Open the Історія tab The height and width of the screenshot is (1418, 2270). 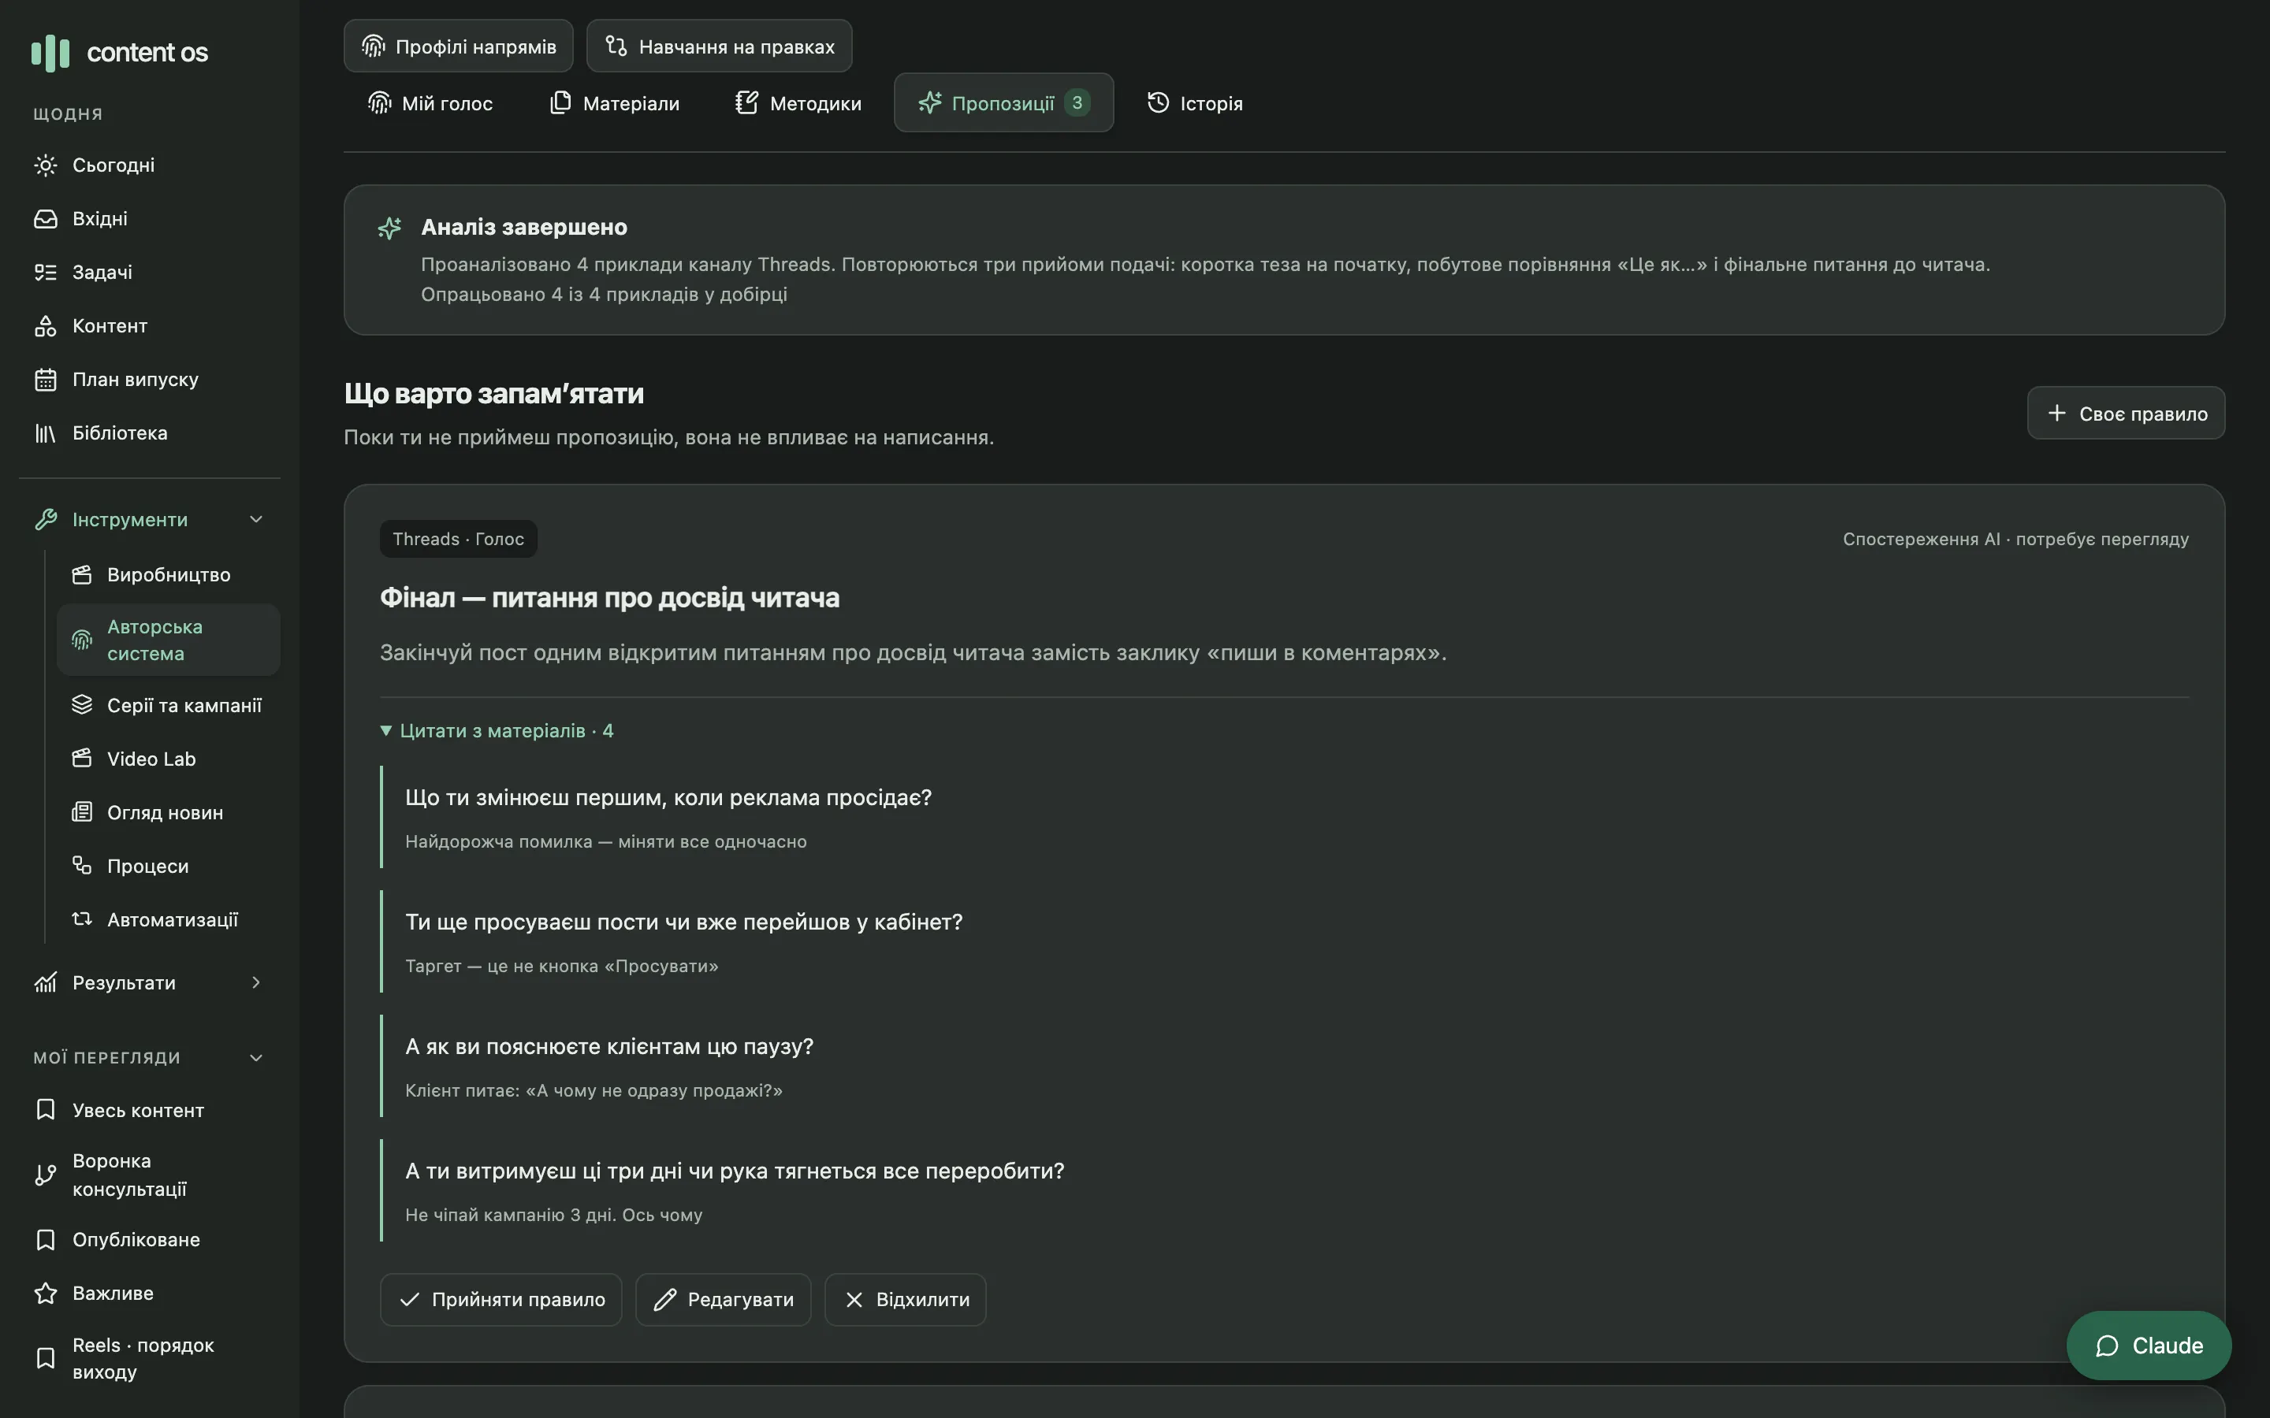click(1194, 103)
